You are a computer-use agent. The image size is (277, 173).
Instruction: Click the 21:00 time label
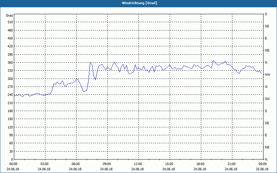click(x=231, y=164)
